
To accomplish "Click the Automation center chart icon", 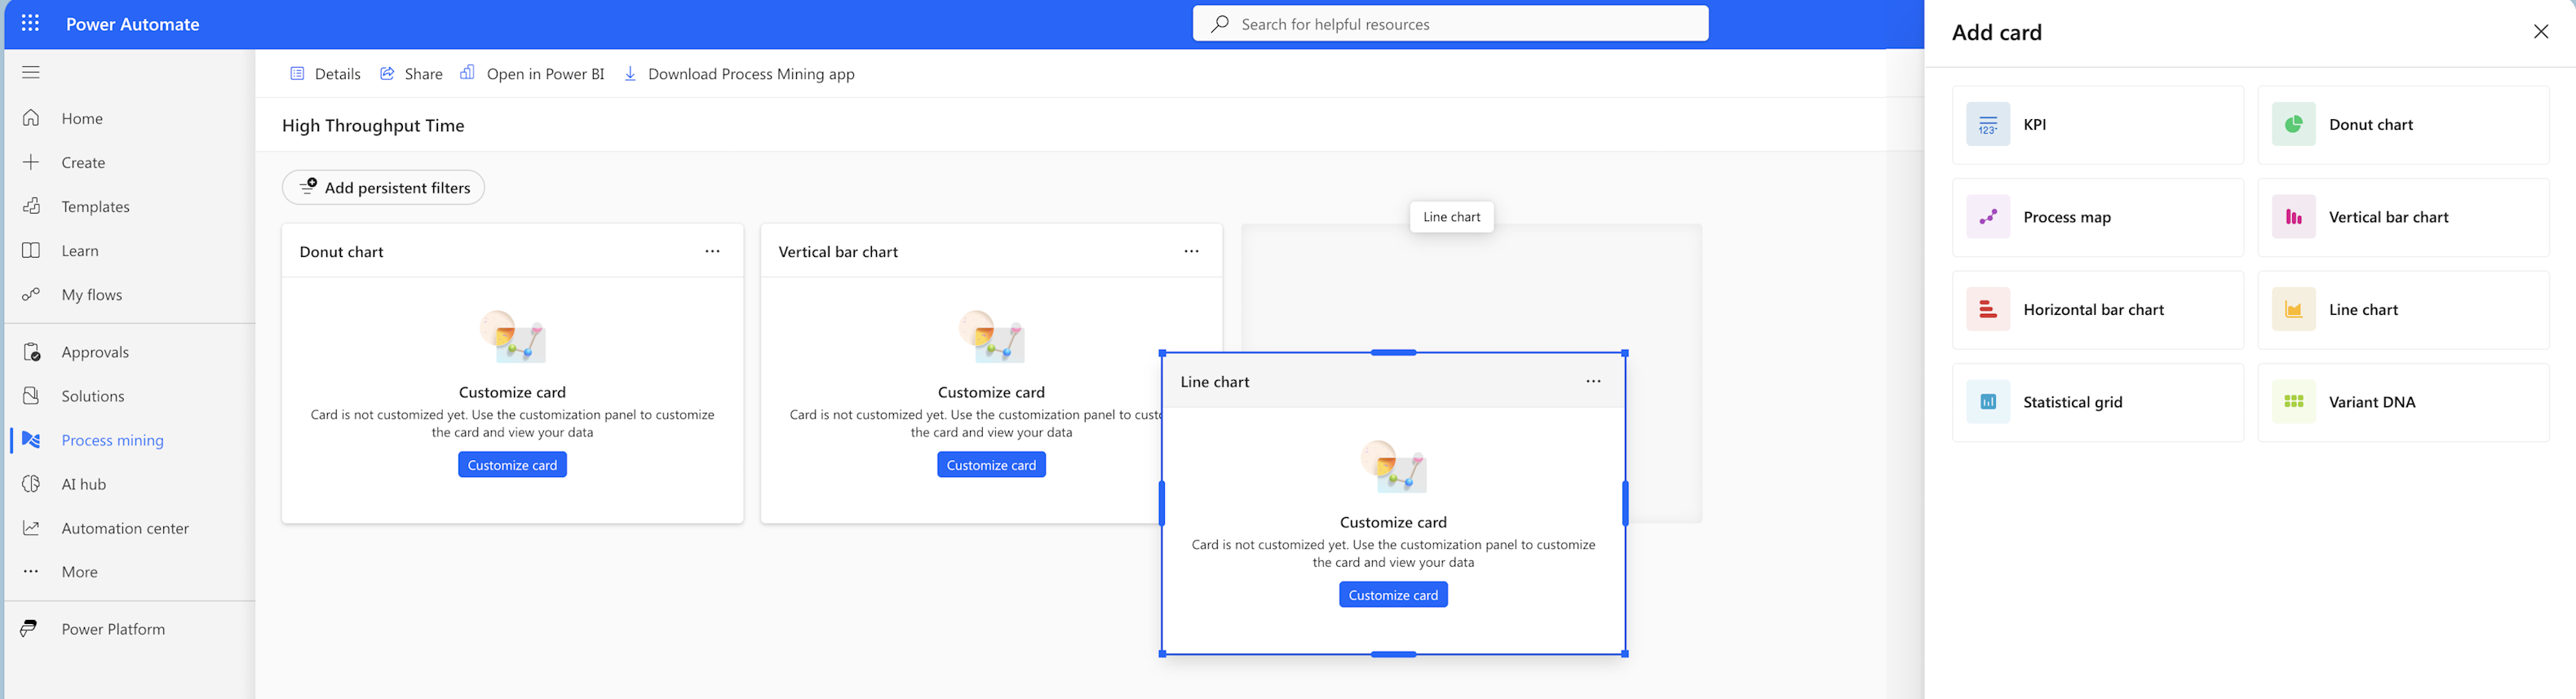I will pos(31,528).
